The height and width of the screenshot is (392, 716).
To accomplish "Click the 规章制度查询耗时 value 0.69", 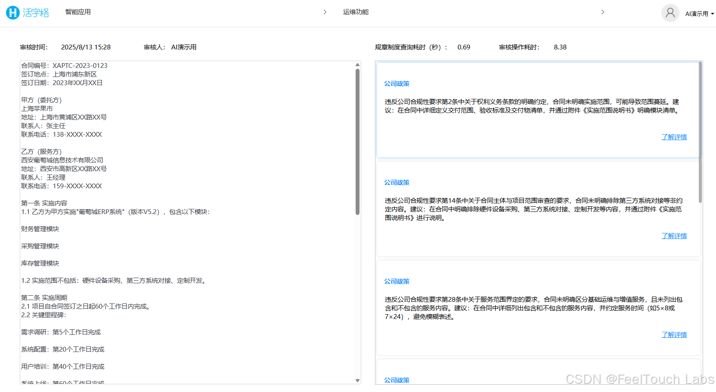I will [x=464, y=47].
